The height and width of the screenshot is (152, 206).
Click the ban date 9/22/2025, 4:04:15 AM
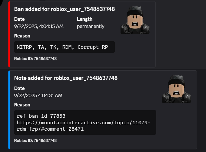coord(39,27)
